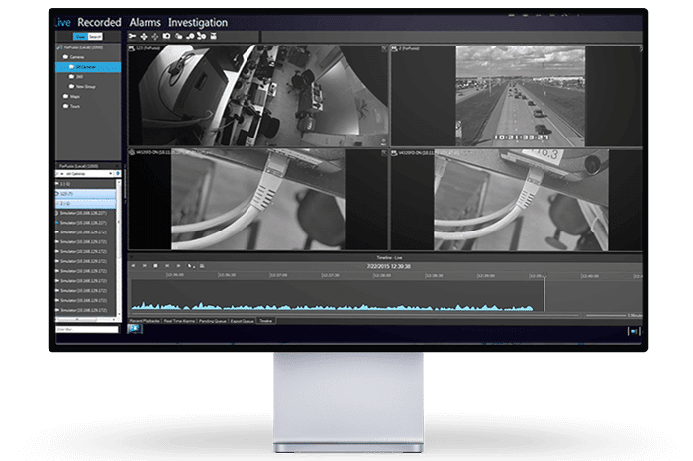Select the Search toggle button

tap(95, 37)
